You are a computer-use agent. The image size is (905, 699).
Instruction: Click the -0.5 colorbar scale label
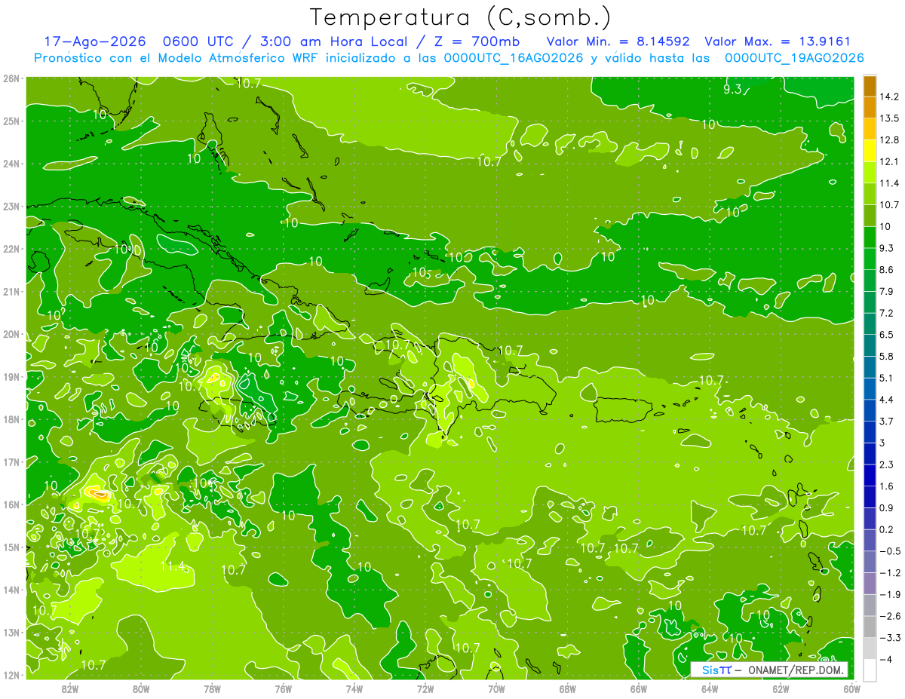[889, 551]
